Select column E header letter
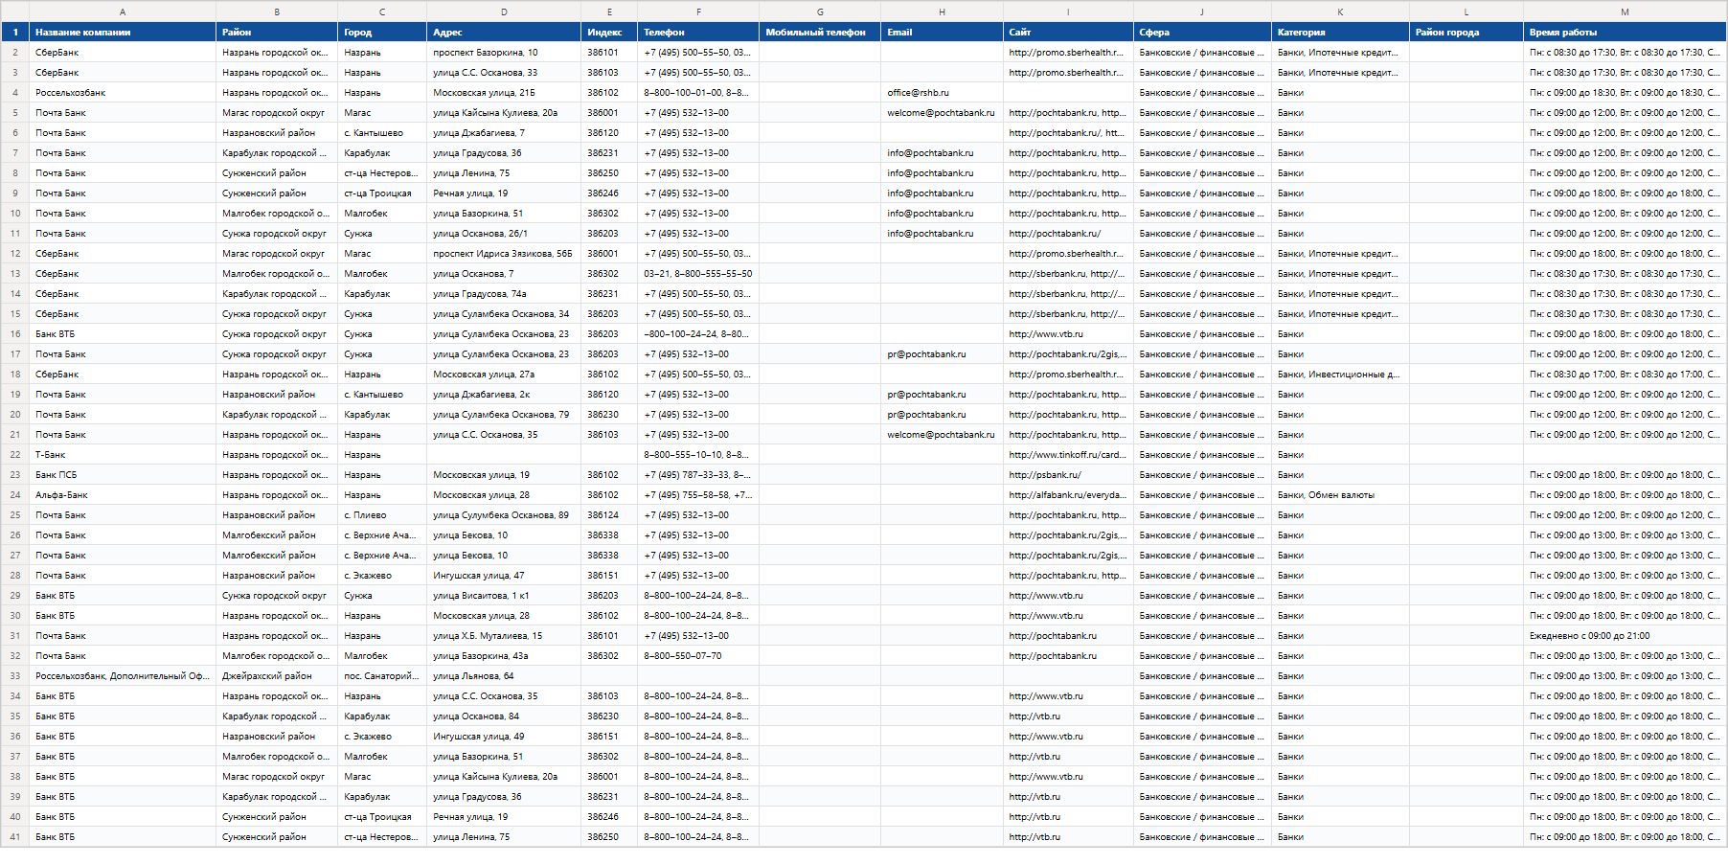Image resolution: width=1728 pixels, height=864 pixels. click(609, 11)
